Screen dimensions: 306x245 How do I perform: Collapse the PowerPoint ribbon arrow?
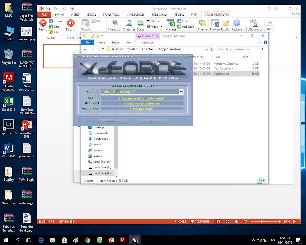(x=297, y=38)
